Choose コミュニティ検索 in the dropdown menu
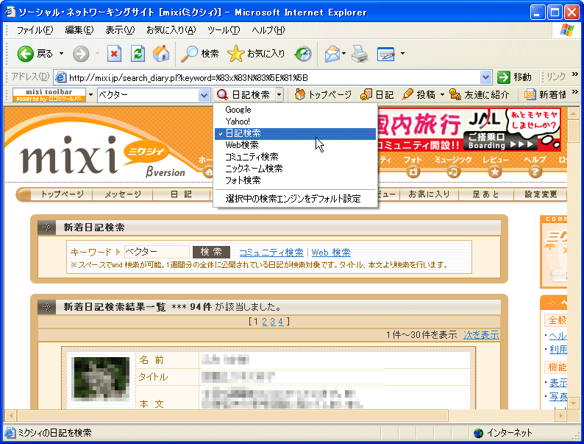The width and height of the screenshot is (584, 444). click(x=296, y=157)
